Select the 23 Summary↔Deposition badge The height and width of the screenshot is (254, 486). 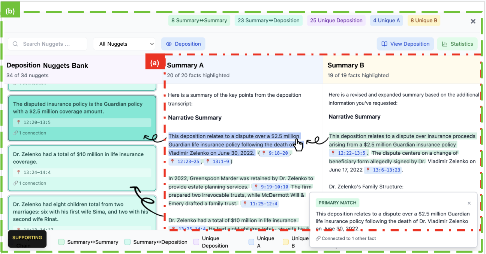(x=268, y=21)
